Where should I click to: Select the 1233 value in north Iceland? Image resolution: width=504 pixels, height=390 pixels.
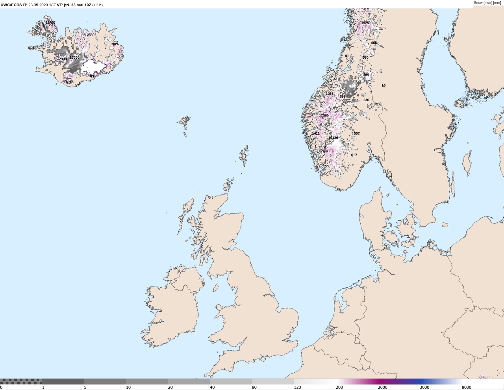[x=89, y=35]
